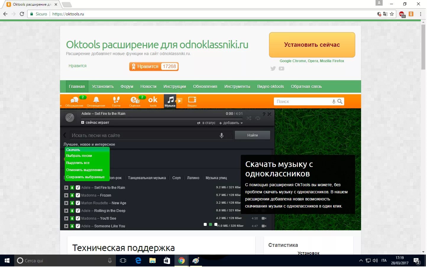Select Скачать in the green menu

point(73,150)
